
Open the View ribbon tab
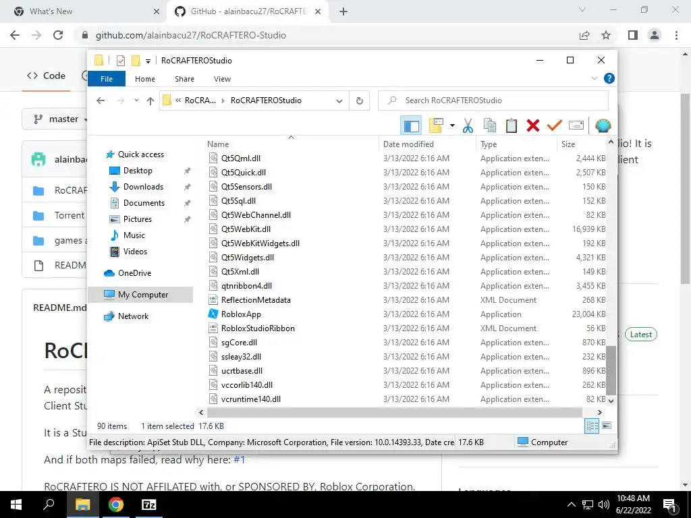click(222, 79)
